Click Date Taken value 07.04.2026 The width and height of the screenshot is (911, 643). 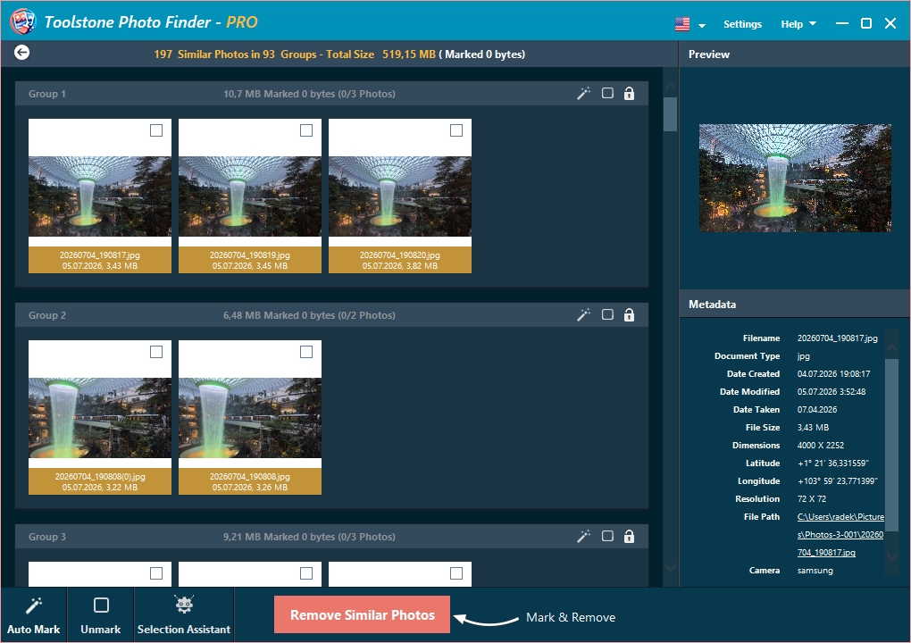click(817, 409)
